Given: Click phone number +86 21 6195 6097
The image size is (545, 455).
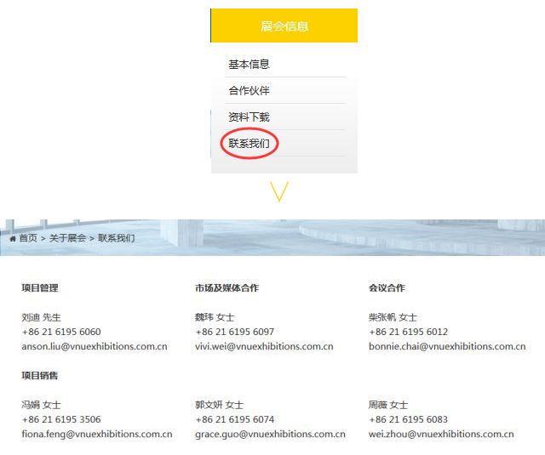Looking at the screenshot, I should [234, 332].
